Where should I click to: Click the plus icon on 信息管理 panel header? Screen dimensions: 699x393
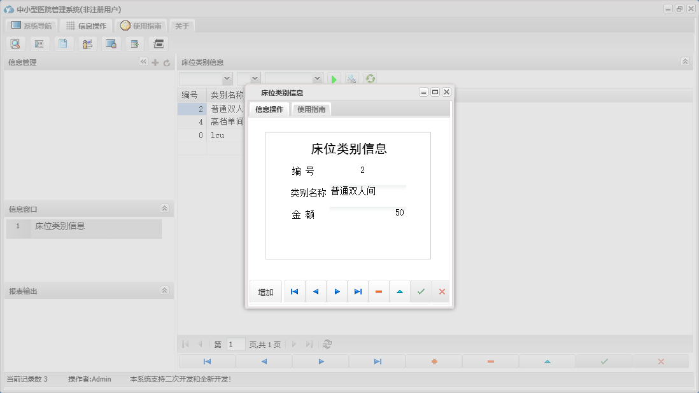(x=155, y=62)
